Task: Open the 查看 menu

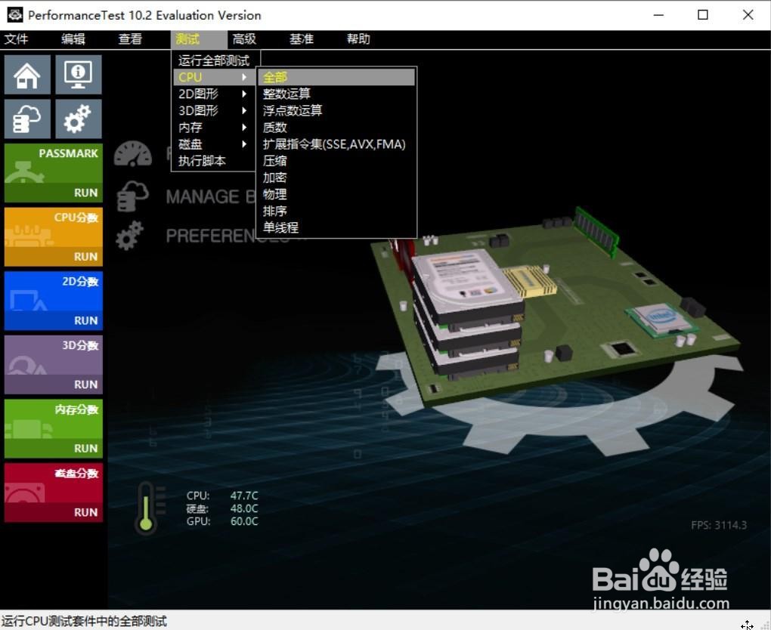Action: point(130,39)
